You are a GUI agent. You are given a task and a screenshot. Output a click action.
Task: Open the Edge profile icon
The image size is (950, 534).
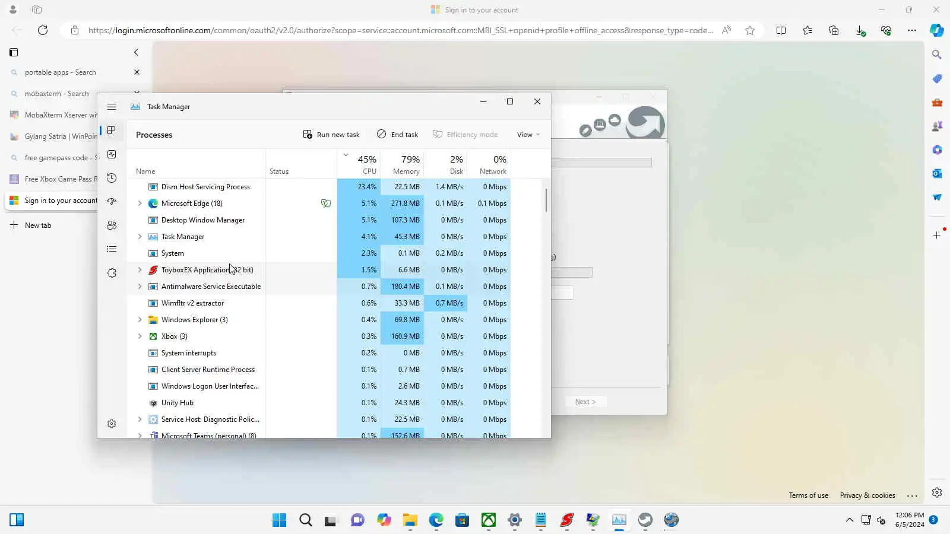point(12,9)
